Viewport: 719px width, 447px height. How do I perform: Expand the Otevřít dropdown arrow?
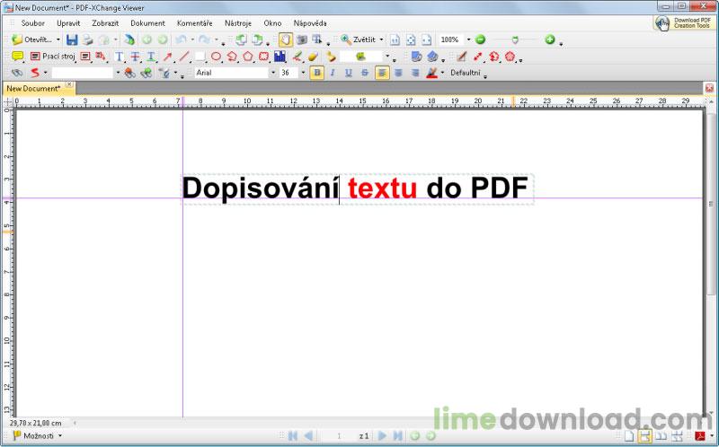(x=58, y=39)
